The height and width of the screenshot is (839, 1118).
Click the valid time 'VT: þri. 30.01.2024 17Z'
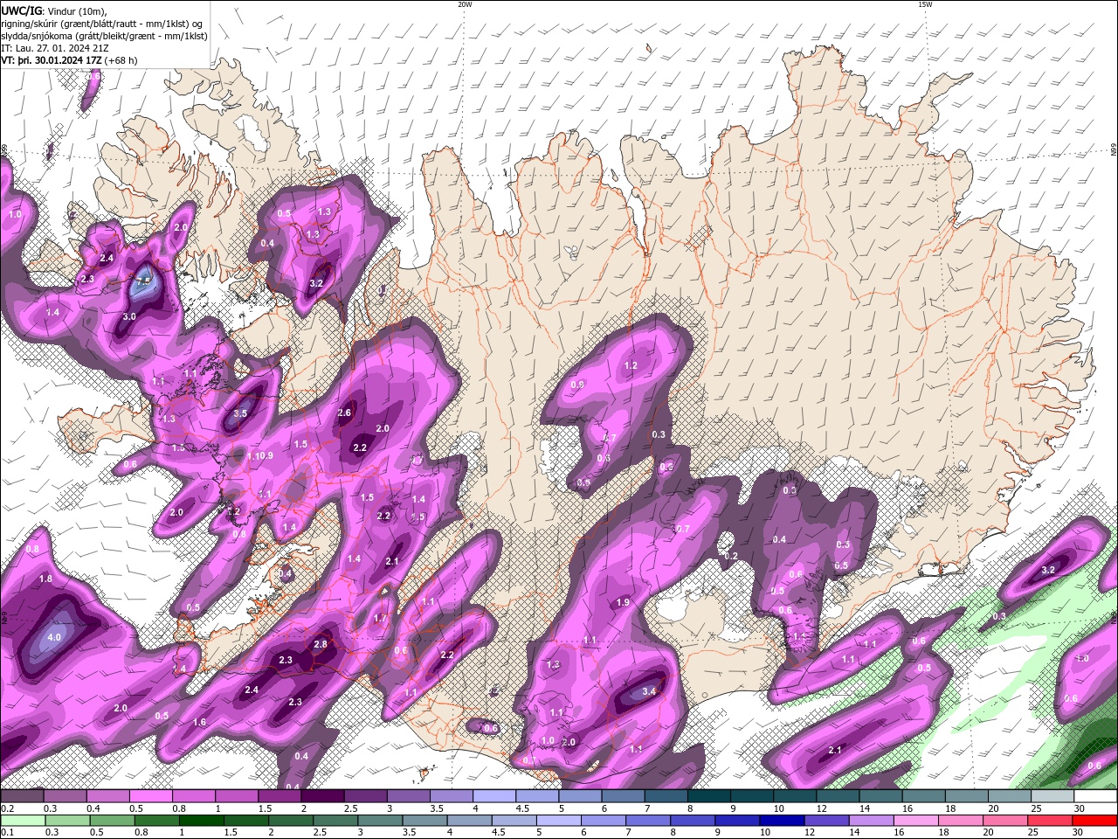click(52, 60)
